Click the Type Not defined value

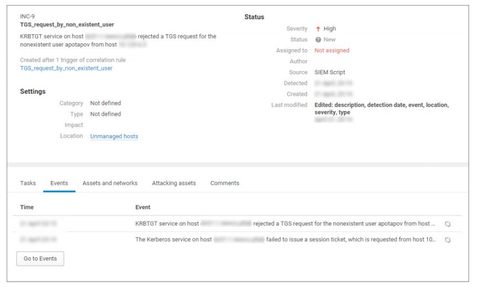coord(105,114)
